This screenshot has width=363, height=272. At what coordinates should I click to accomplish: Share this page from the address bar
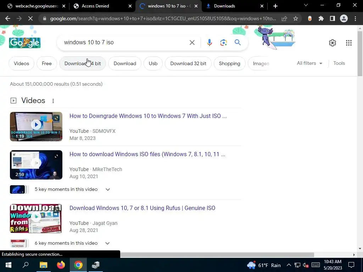point(284,19)
